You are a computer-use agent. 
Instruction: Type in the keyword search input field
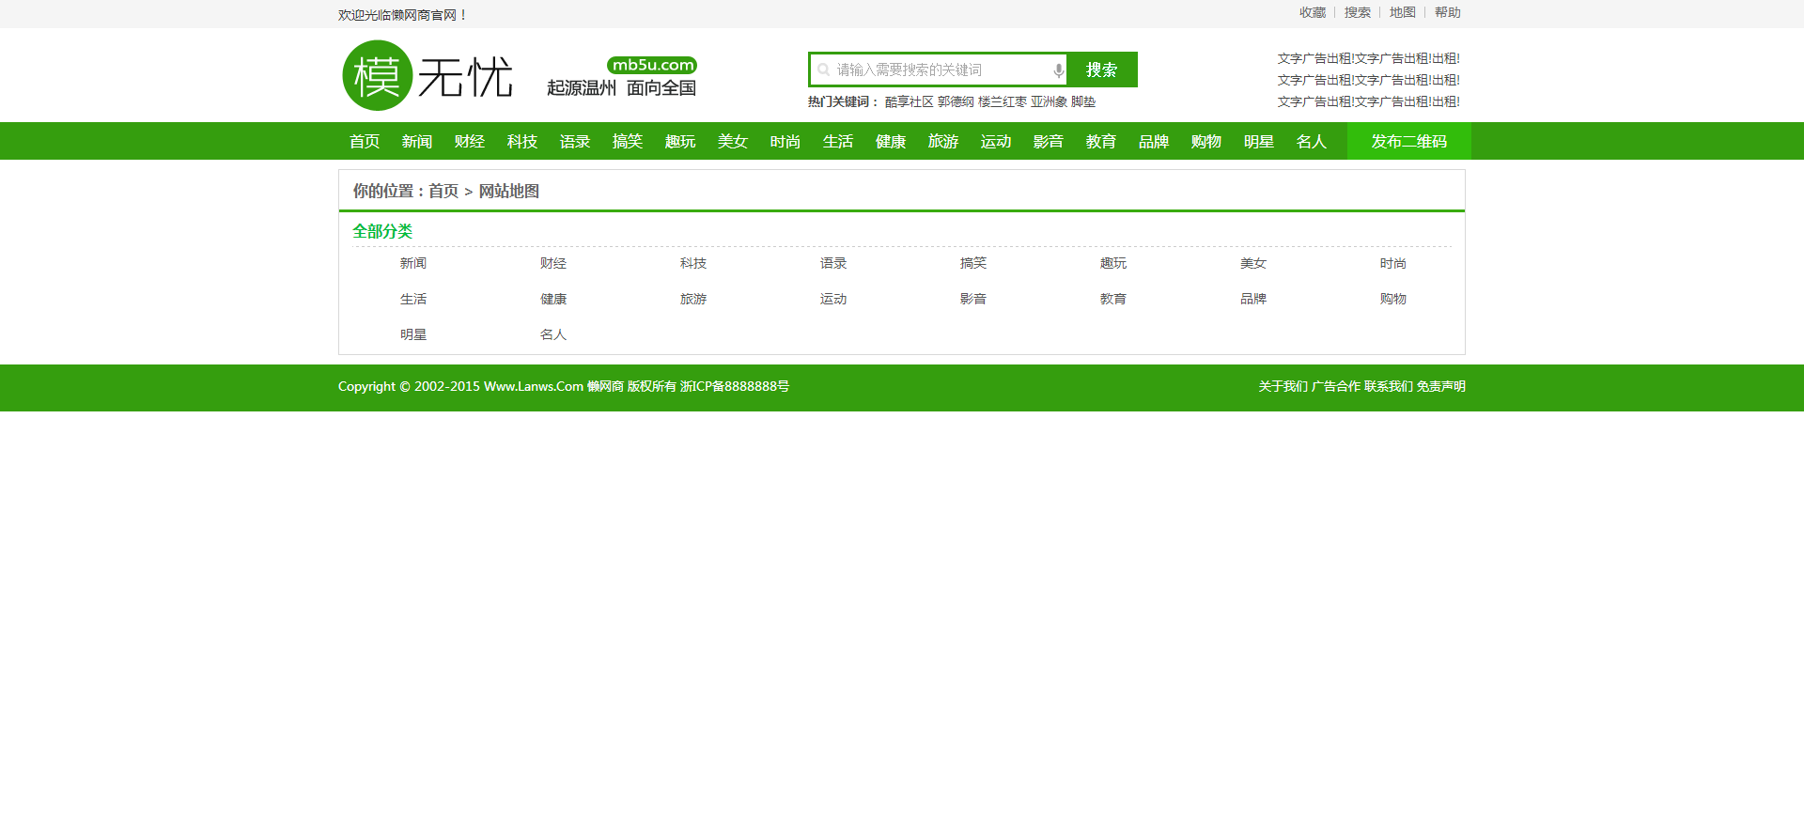(940, 70)
